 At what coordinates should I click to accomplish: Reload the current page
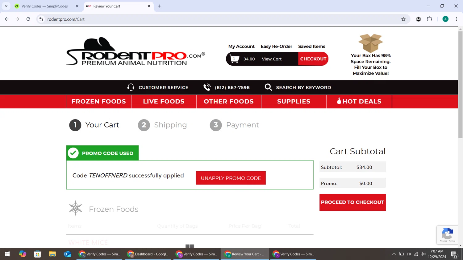coord(28,19)
